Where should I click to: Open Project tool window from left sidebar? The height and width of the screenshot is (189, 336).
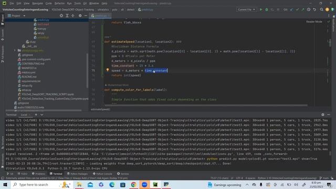[3, 20]
